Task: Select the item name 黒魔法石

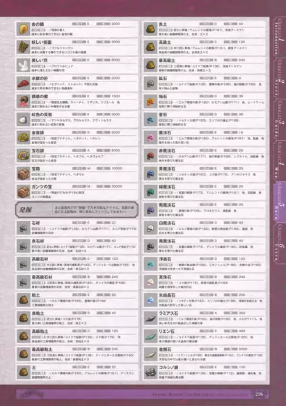Action: (167, 241)
